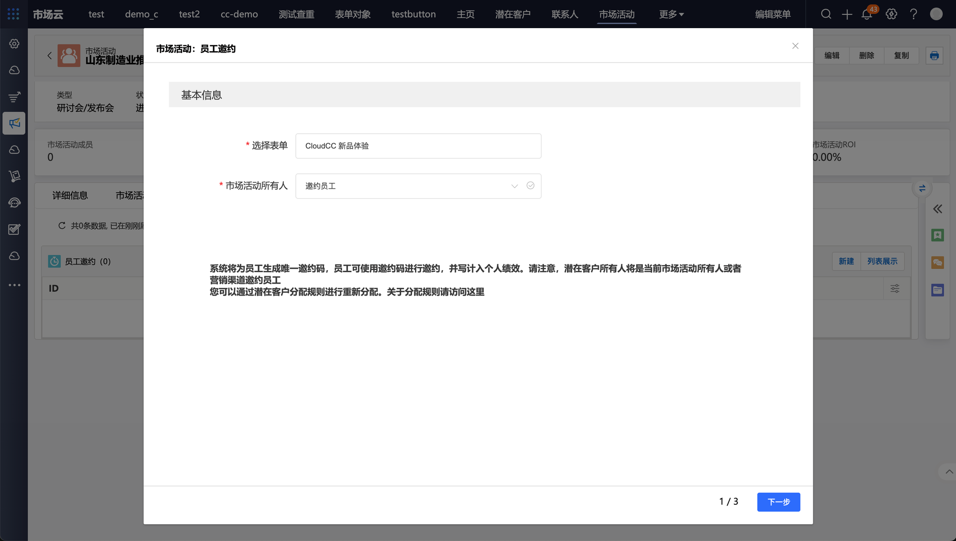
Task: Click the search magnifier icon
Action: (x=826, y=14)
